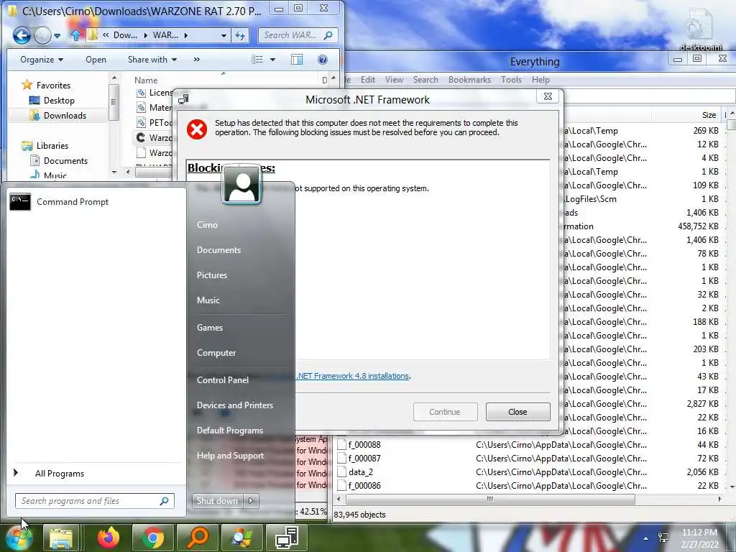This screenshot has width=736, height=552.
Task: Open Shut down options arrow
Action: 251,501
